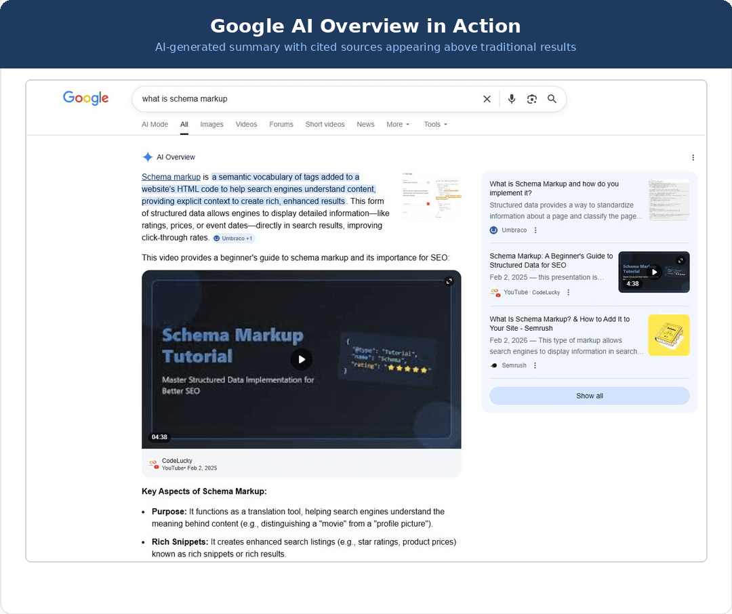Screen dimensions: 732x614
Task: Open three-dot menu next to Semrush source
Action: (x=535, y=365)
